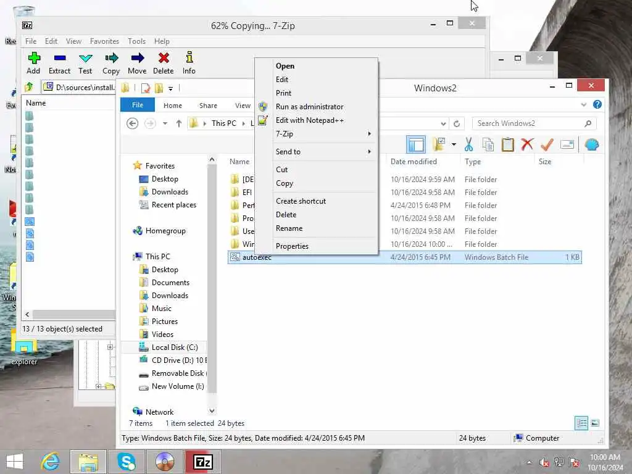632x474 pixels.
Task: Sort by Date modified column header
Action: 414,161
